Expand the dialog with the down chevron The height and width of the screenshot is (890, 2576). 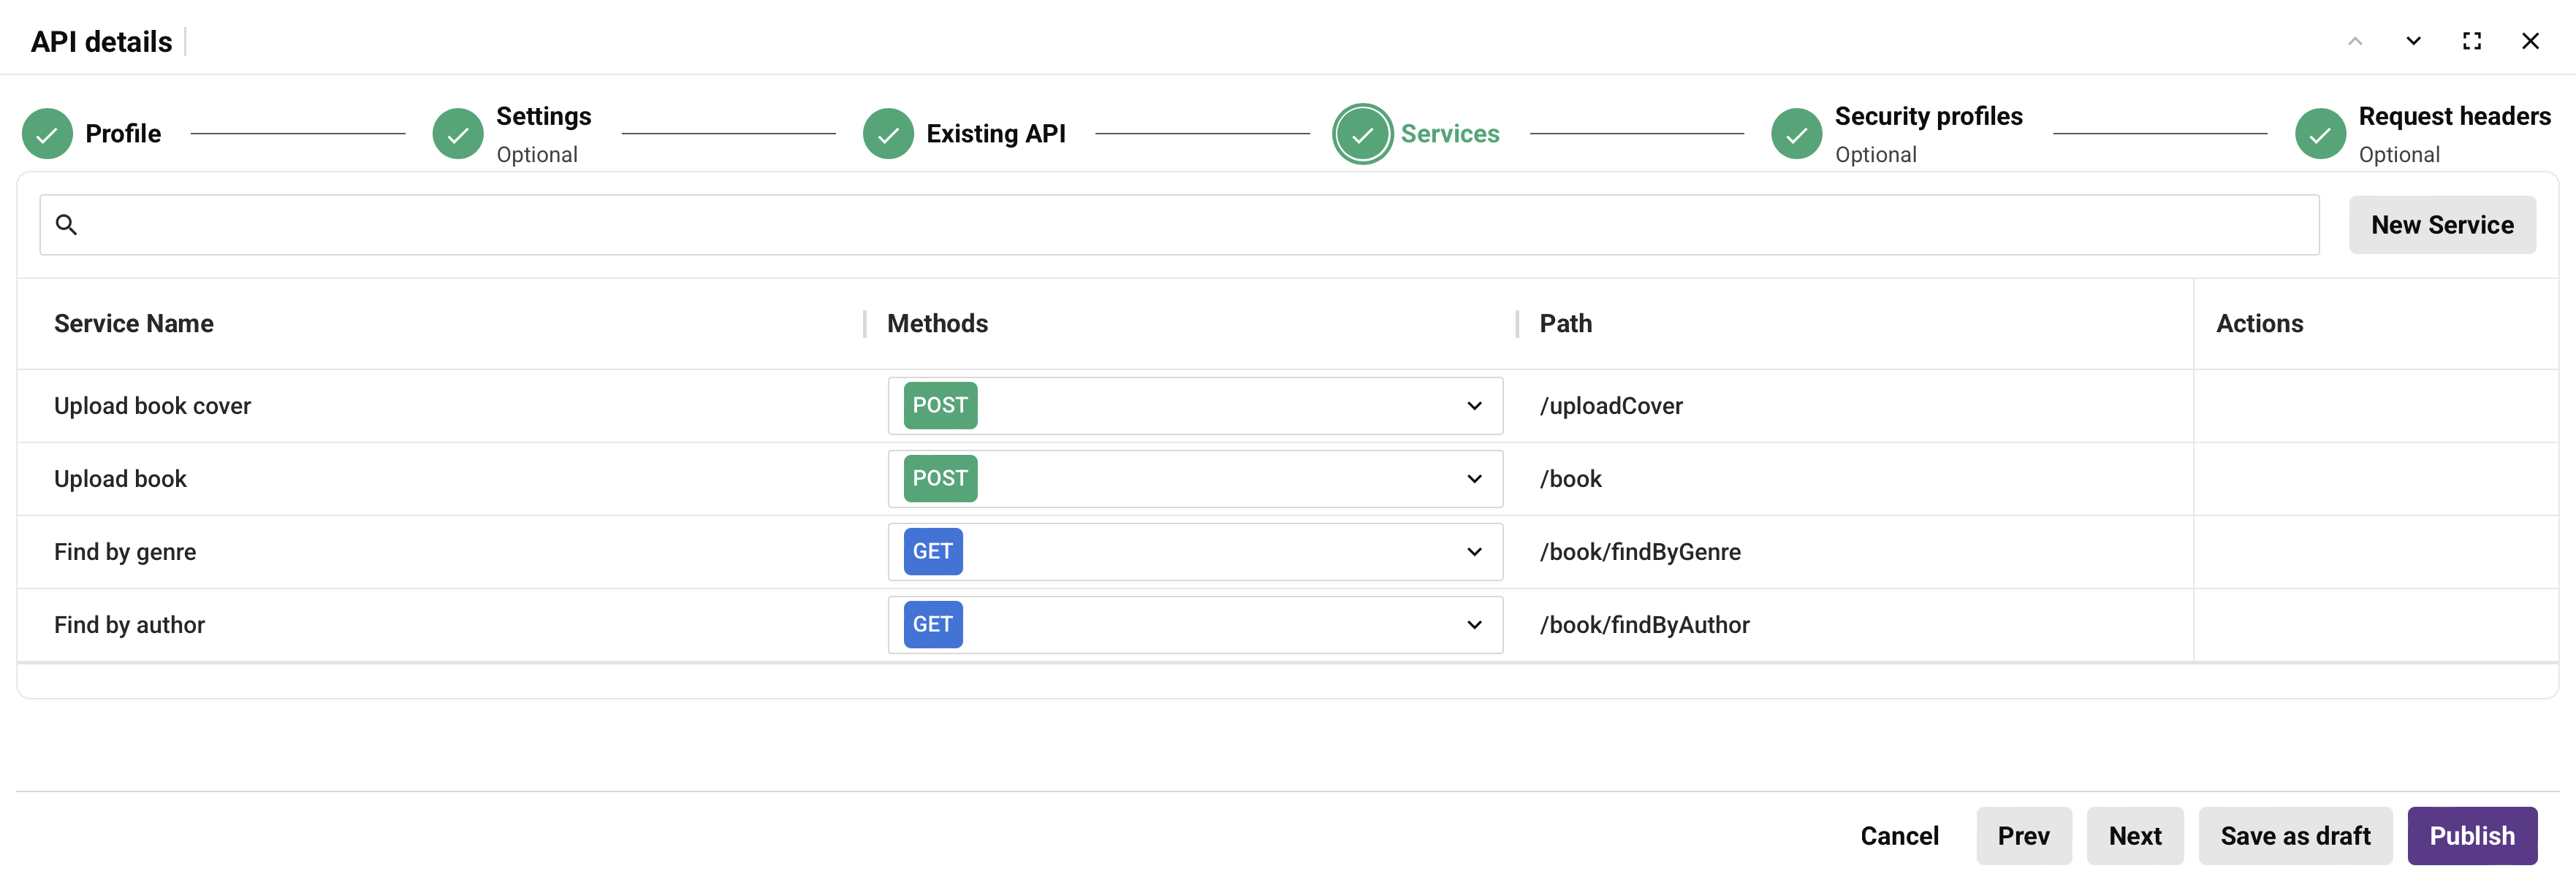(x=2413, y=41)
